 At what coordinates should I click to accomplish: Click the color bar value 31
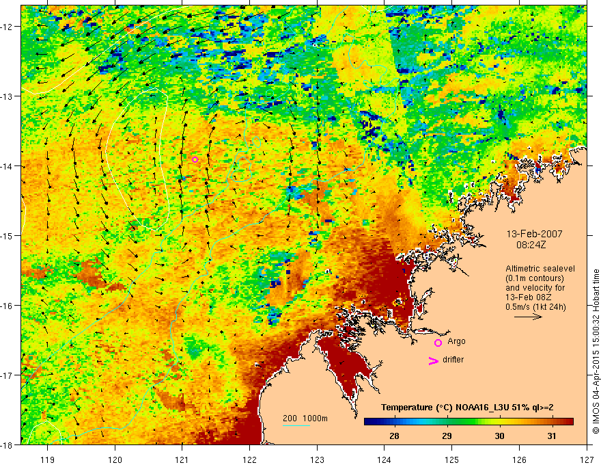coord(552,436)
